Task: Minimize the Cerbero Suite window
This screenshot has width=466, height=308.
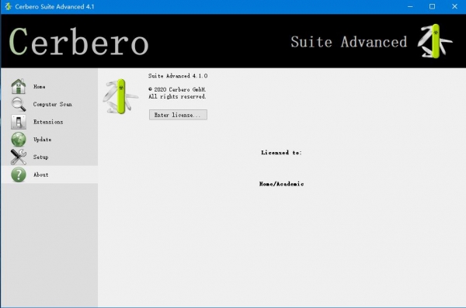Action: (x=410, y=6)
